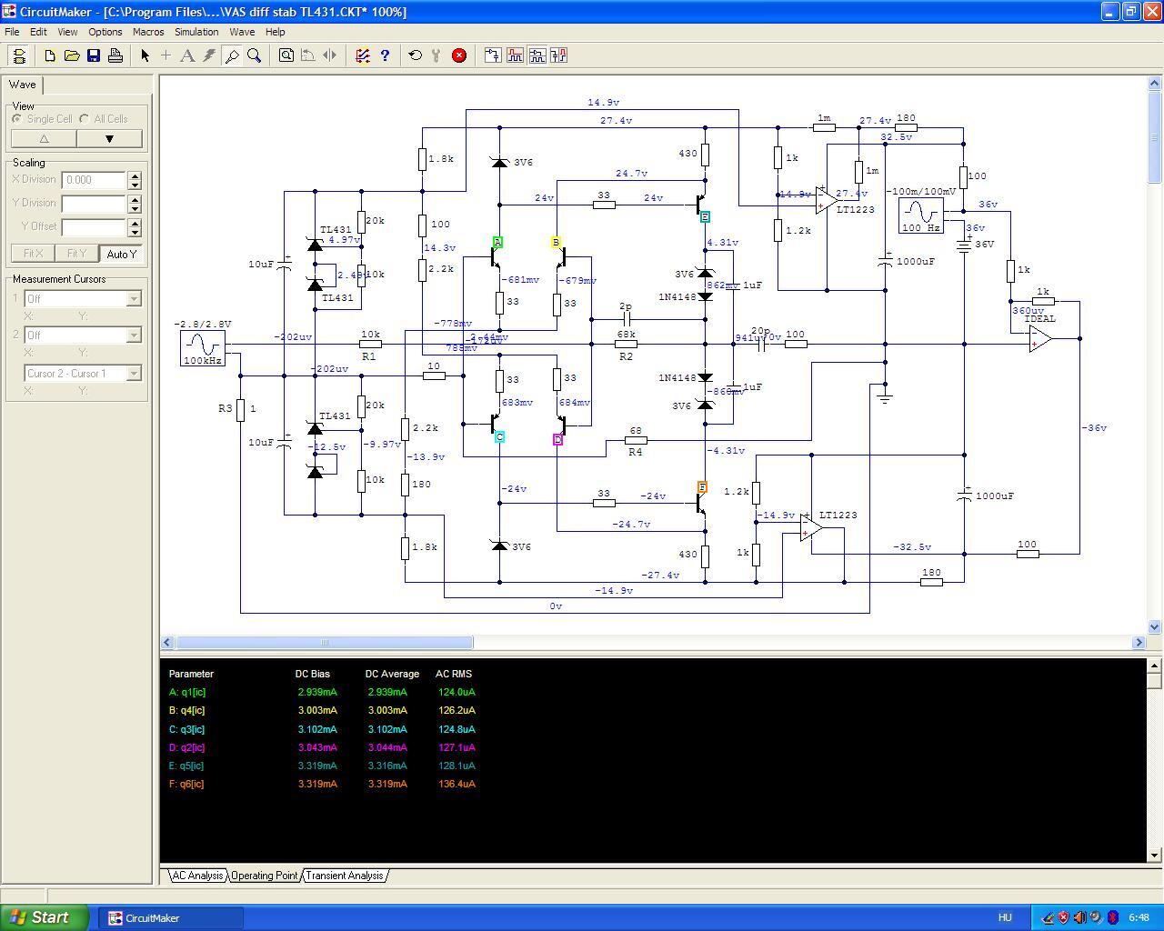The image size is (1164, 931).
Task: Select the All Cells radio button
Action: tap(85, 119)
